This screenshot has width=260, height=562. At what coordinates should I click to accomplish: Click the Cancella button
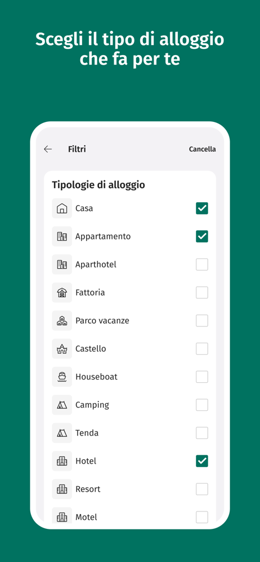pyautogui.click(x=203, y=149)
